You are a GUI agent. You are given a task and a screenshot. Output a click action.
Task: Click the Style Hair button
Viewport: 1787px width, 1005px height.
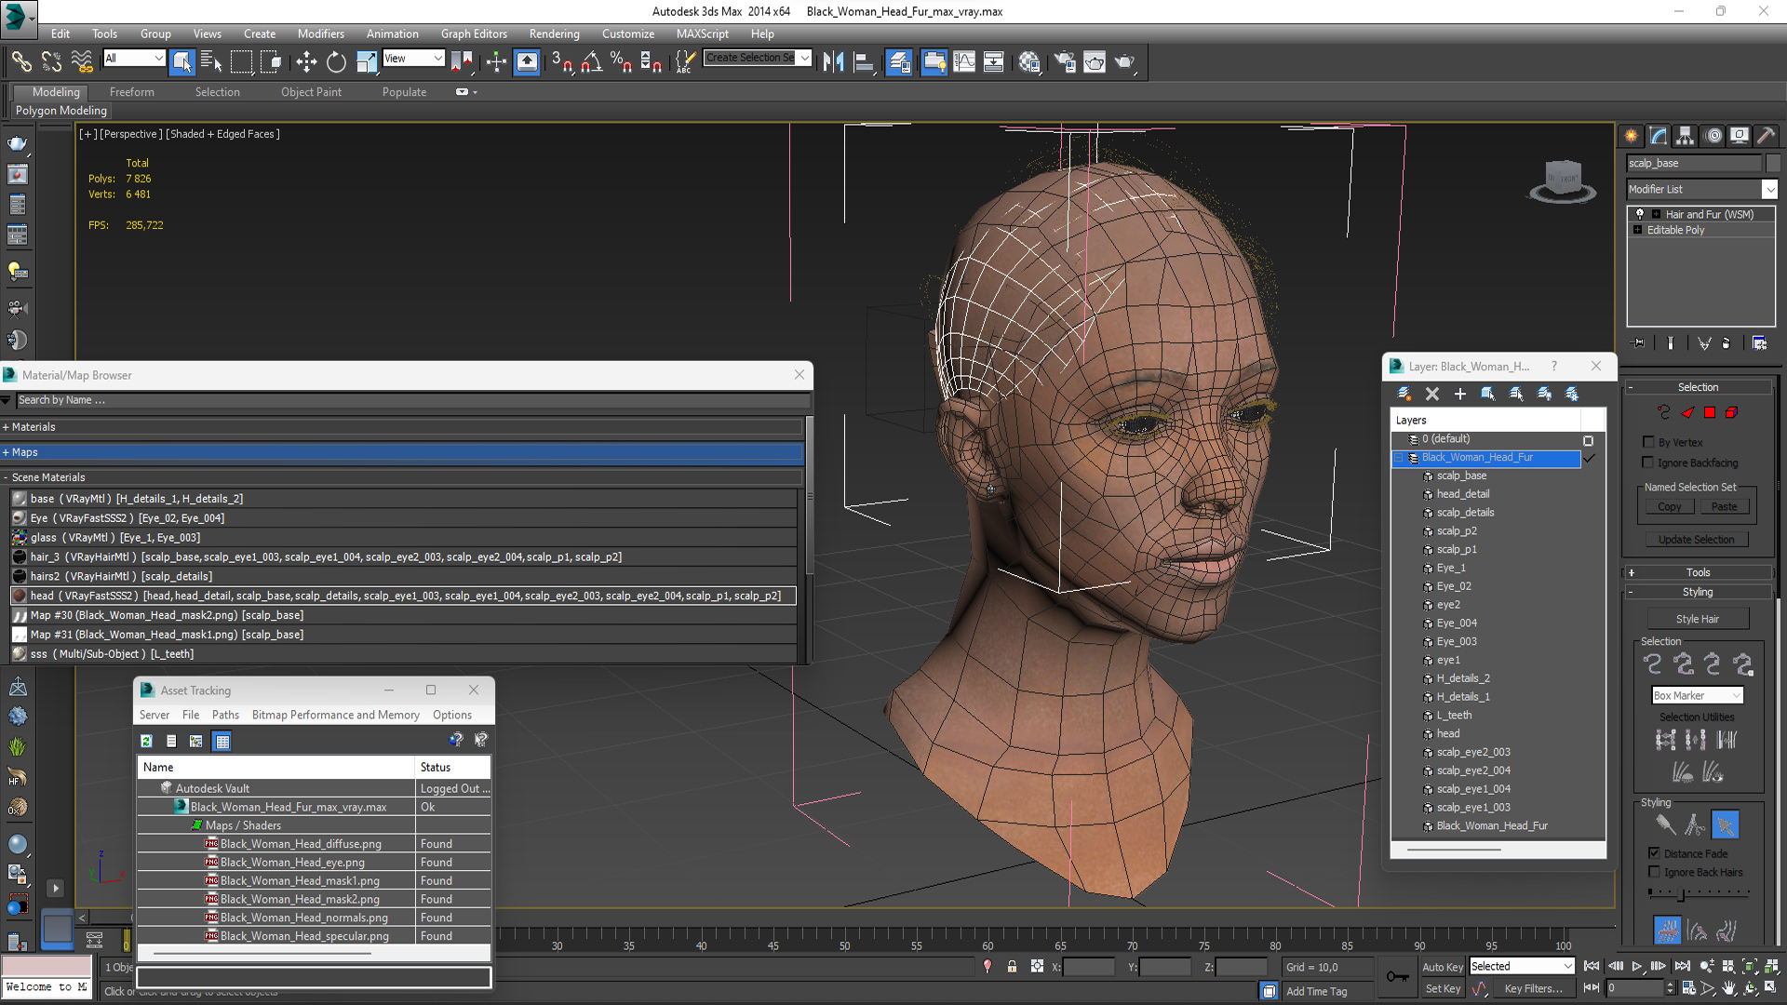(1698, 619)
